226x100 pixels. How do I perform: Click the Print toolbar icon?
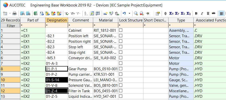(15, 13)
